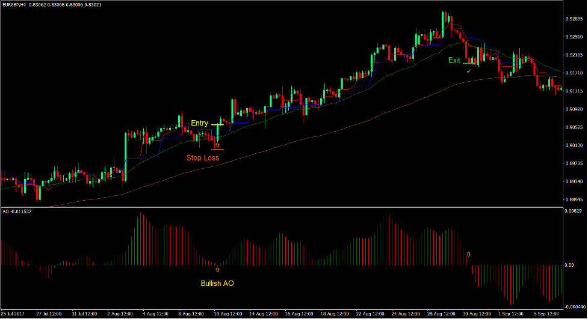Screen dimensions: 588x319
Task: Click the Entry text label
Action: pyautogui.click(x=199, y=123)
